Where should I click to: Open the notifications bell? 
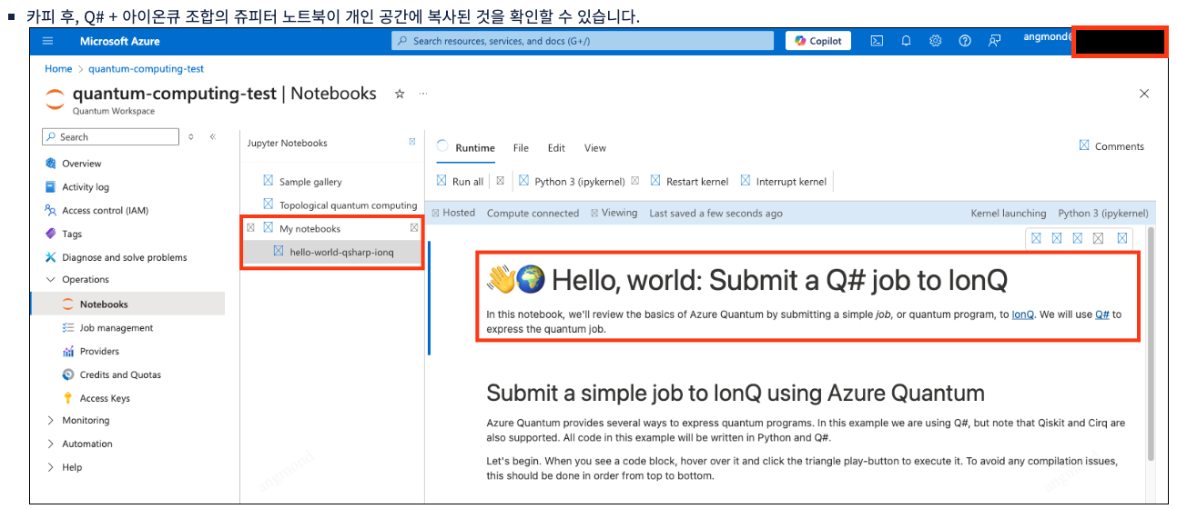906,41
